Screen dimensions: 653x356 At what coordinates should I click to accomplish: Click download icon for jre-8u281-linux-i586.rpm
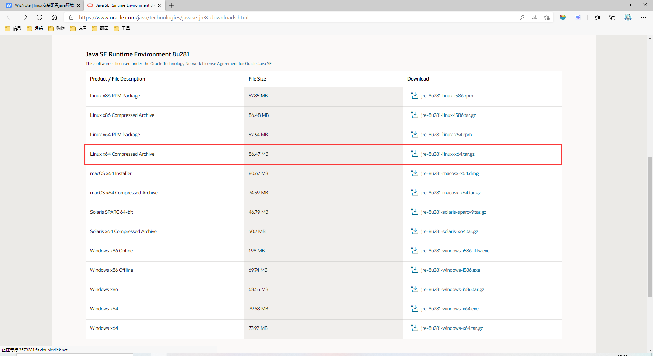414,95
